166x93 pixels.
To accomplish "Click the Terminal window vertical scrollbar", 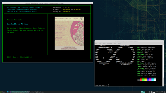I will click(x=163, y=66).
